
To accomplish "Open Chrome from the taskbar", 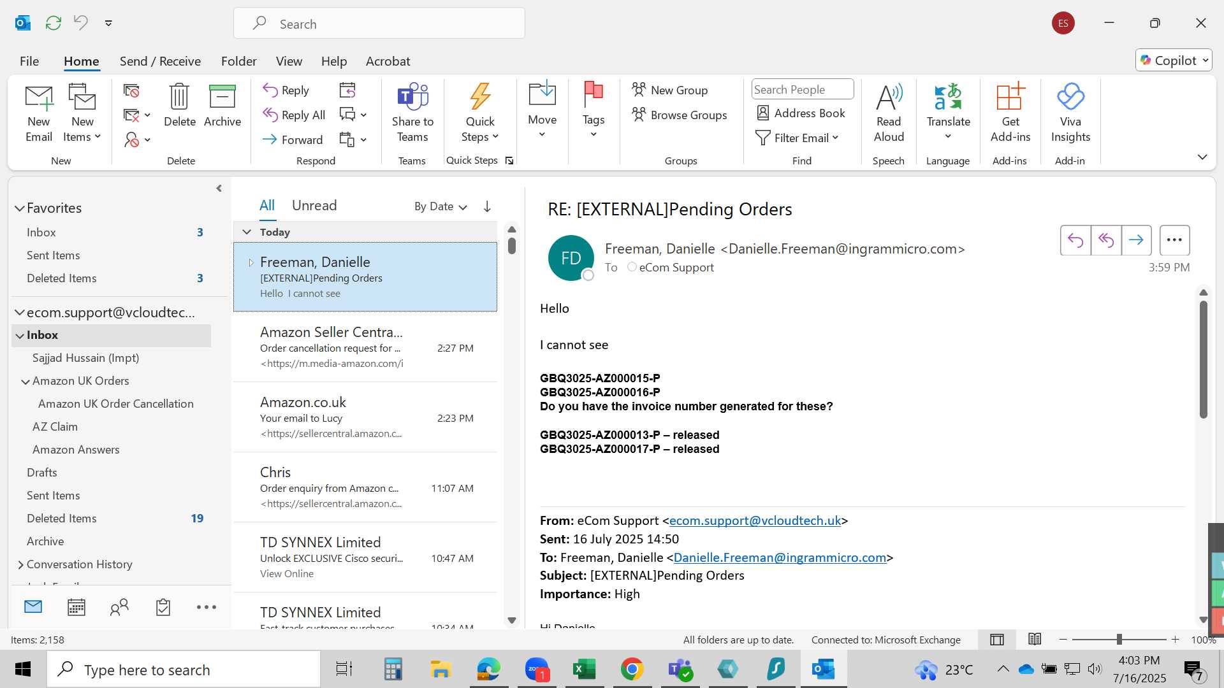I will 632,669.
